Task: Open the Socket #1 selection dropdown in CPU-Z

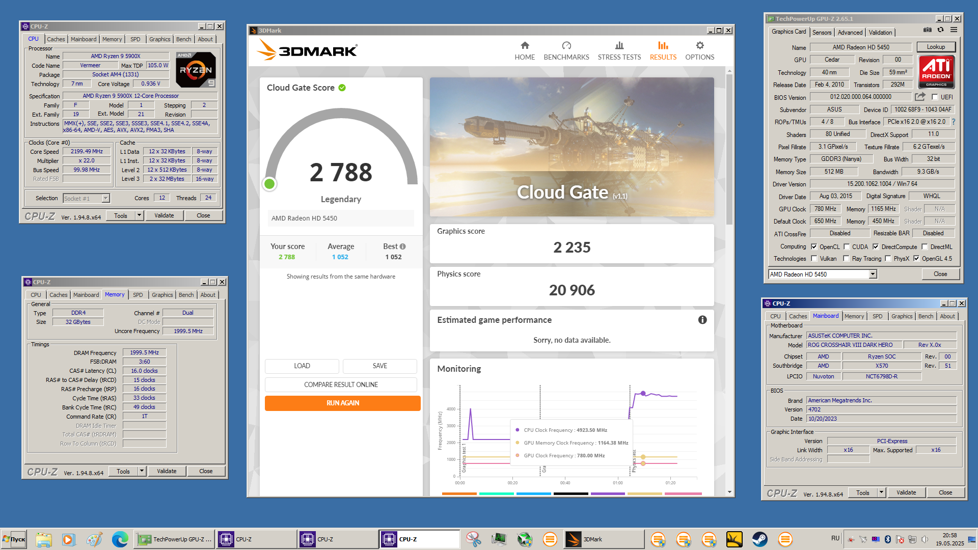Action: (105, 198)
